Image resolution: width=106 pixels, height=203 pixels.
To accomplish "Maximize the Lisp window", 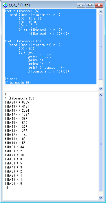I will 90,5.
